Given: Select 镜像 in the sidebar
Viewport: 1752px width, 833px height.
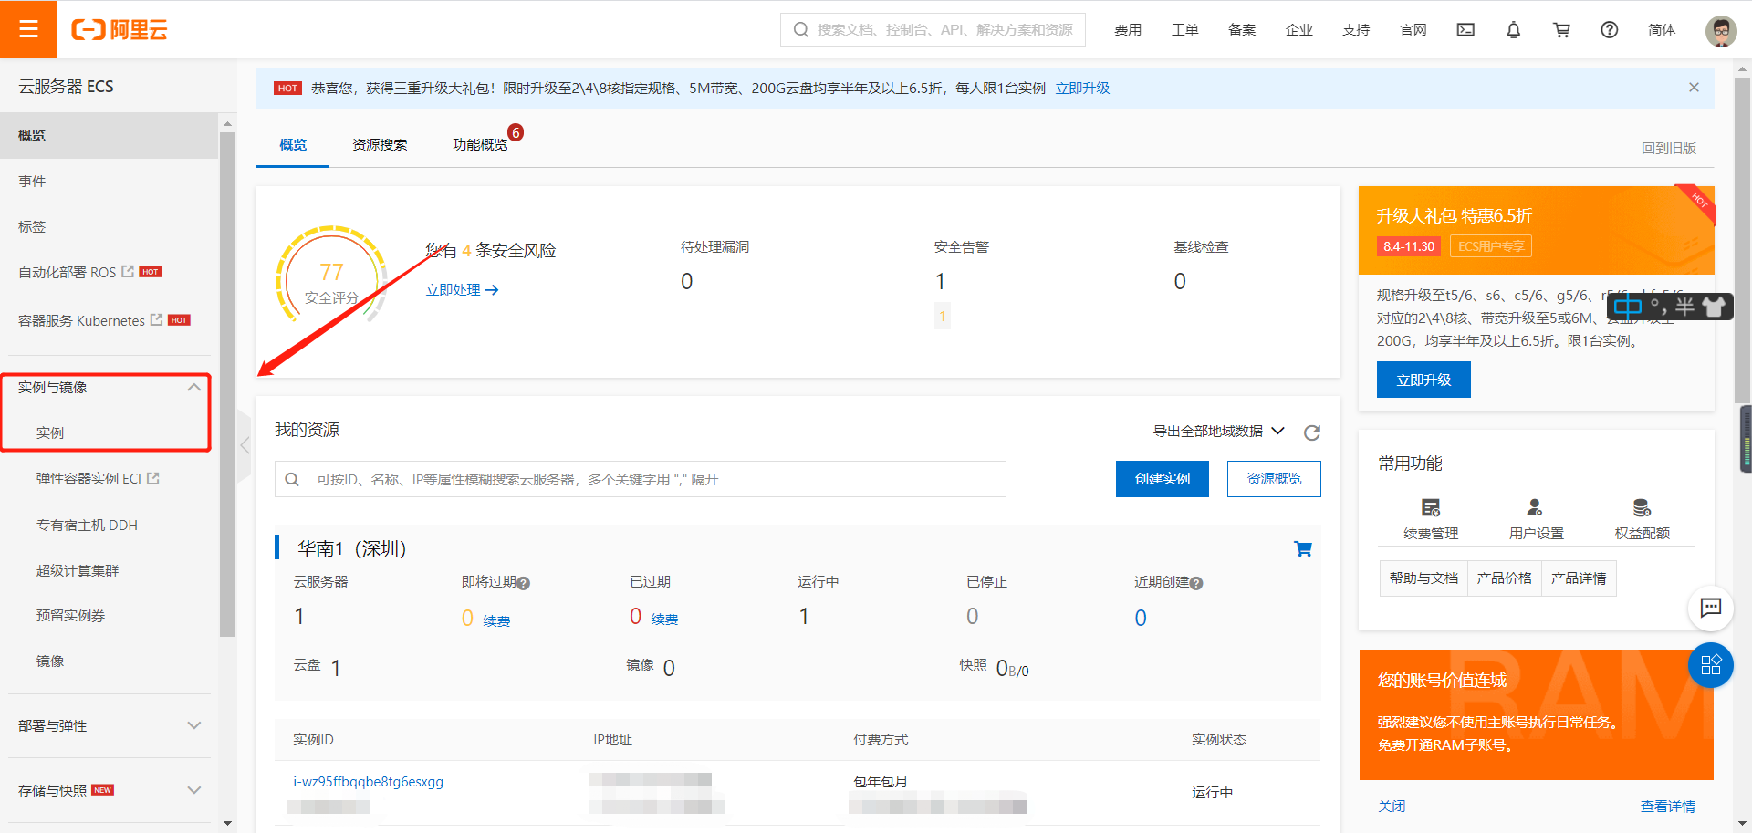Looking at the screenshot, I should 50,661.
